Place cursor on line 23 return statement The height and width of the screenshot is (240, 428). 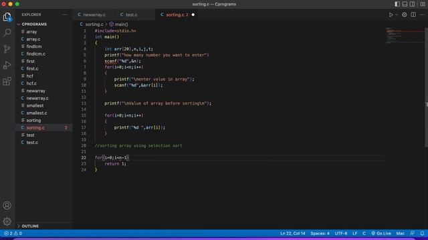pyautogui.click(x=115, y=164)
